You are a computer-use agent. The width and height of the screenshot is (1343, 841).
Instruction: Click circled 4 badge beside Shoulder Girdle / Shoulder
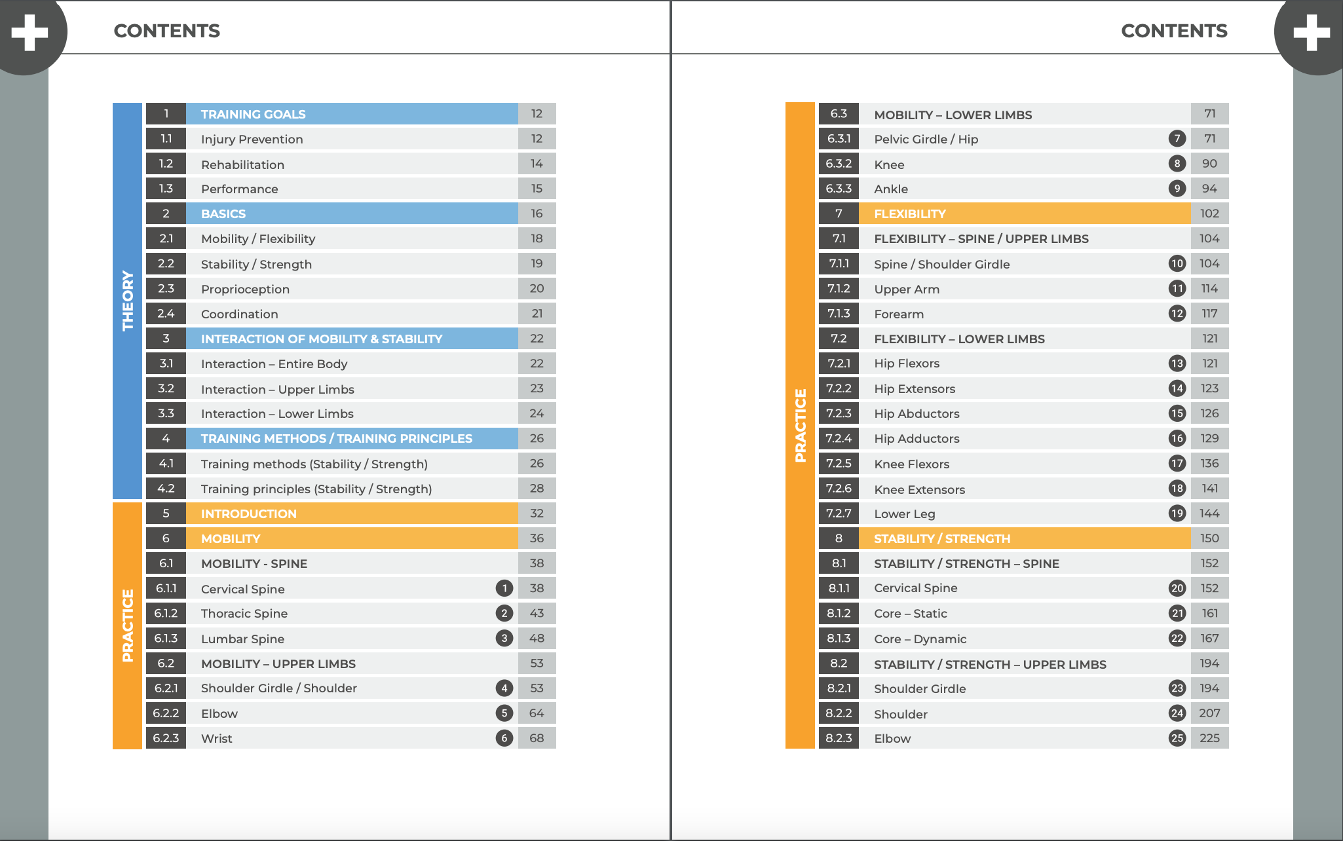[504, 688]
